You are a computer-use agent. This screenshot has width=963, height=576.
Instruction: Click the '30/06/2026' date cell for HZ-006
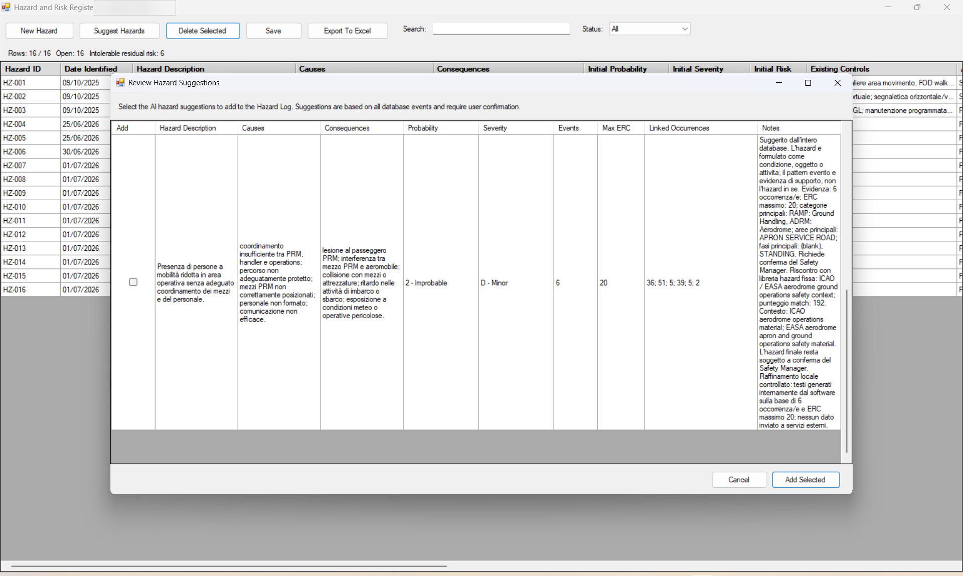click(x=86, y=152)
